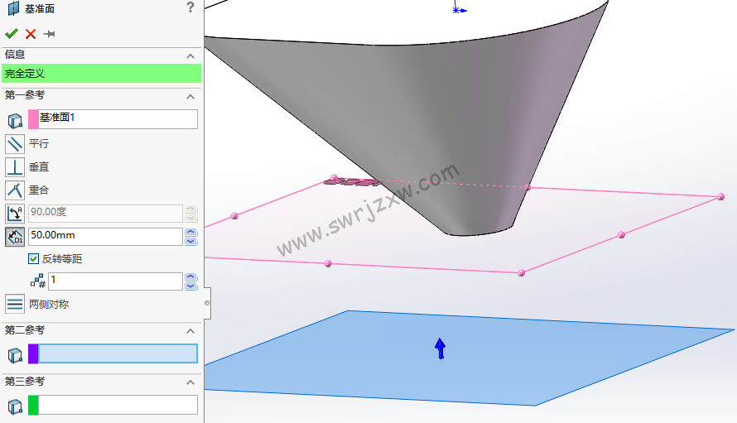This screenshot has height=423, width=737.
Task: Click the third reference cube icon
Action: (x=15, y=406)
